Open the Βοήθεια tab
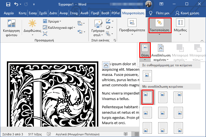Screen dimensions: 206x137 [105, 13]
